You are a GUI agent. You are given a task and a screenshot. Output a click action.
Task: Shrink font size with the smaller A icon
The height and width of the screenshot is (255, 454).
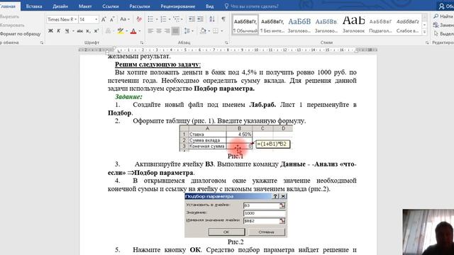[112, 19]
